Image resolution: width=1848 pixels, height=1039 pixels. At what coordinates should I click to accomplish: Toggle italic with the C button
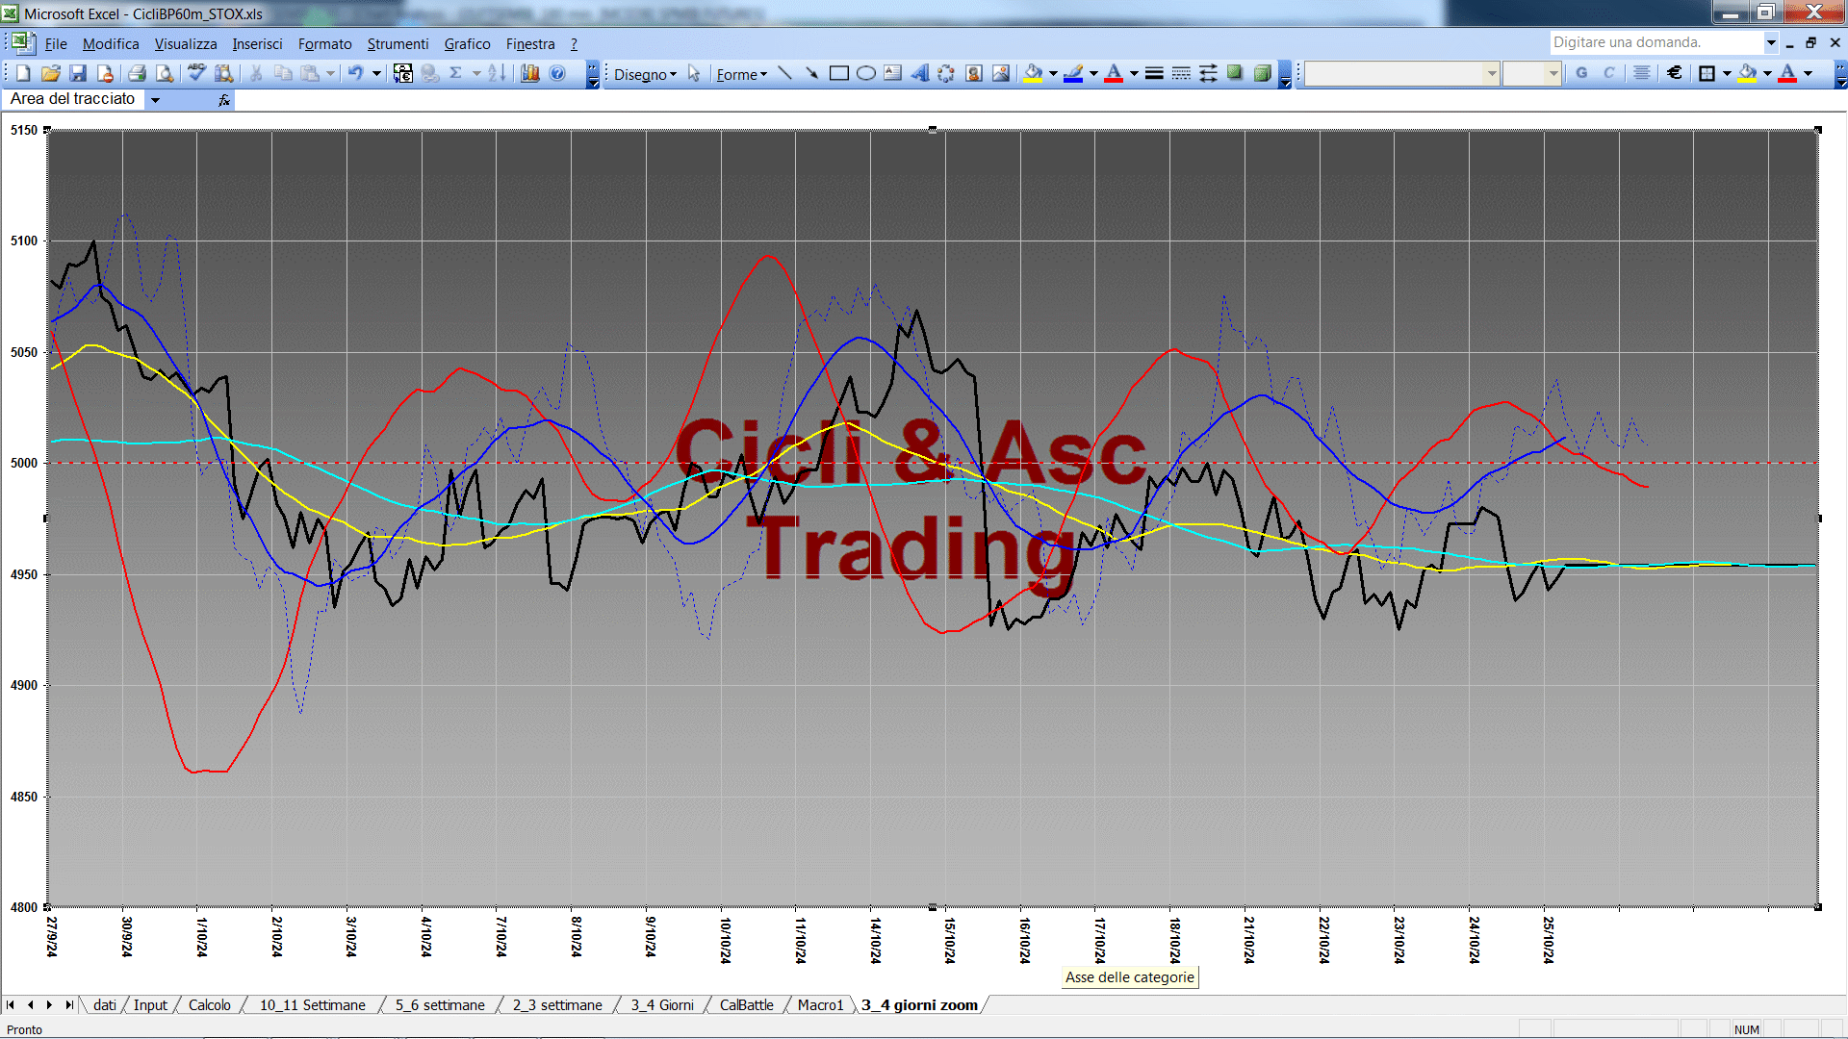click(1609, 73)
